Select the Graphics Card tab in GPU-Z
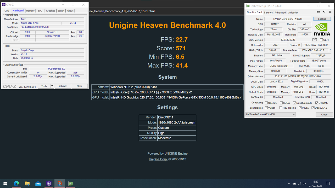The width and height of the screenshot is (335, 188). click(254, 12)
